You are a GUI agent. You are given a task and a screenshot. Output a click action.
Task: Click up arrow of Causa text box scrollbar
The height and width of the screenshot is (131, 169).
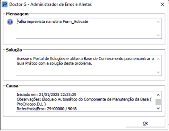158,95
